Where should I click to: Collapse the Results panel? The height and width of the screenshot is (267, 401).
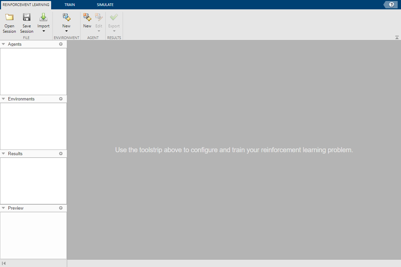[x=3, y=154]
